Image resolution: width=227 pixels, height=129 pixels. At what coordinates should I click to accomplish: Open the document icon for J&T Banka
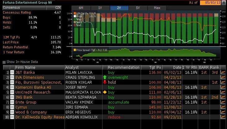(12, 72)
